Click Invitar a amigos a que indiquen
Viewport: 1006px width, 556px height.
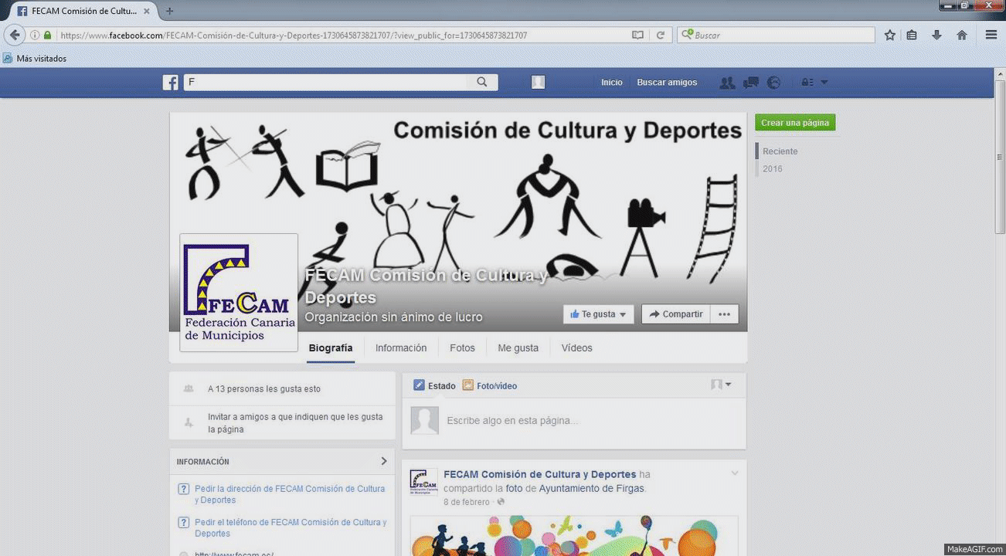coord(295,422)
